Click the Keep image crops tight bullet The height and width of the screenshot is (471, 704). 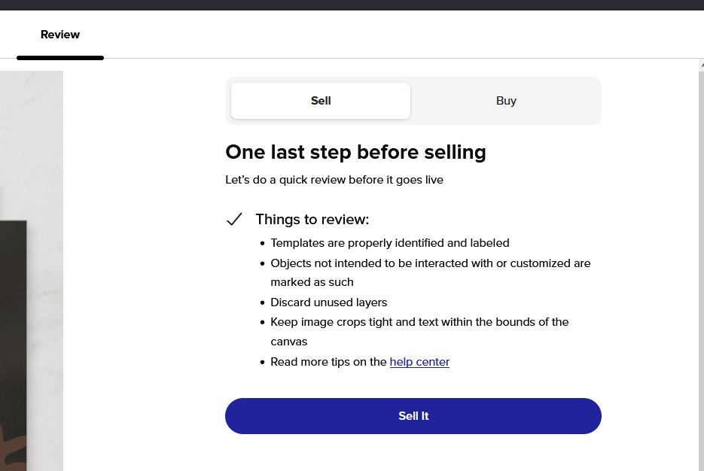click(419, 332)
